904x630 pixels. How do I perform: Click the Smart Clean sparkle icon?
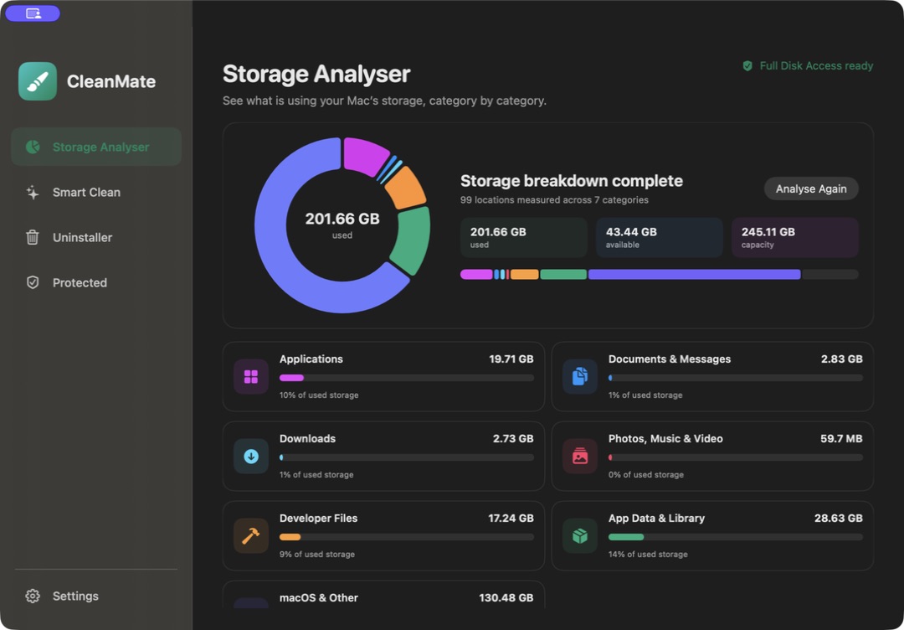click(x=33, y=193)
